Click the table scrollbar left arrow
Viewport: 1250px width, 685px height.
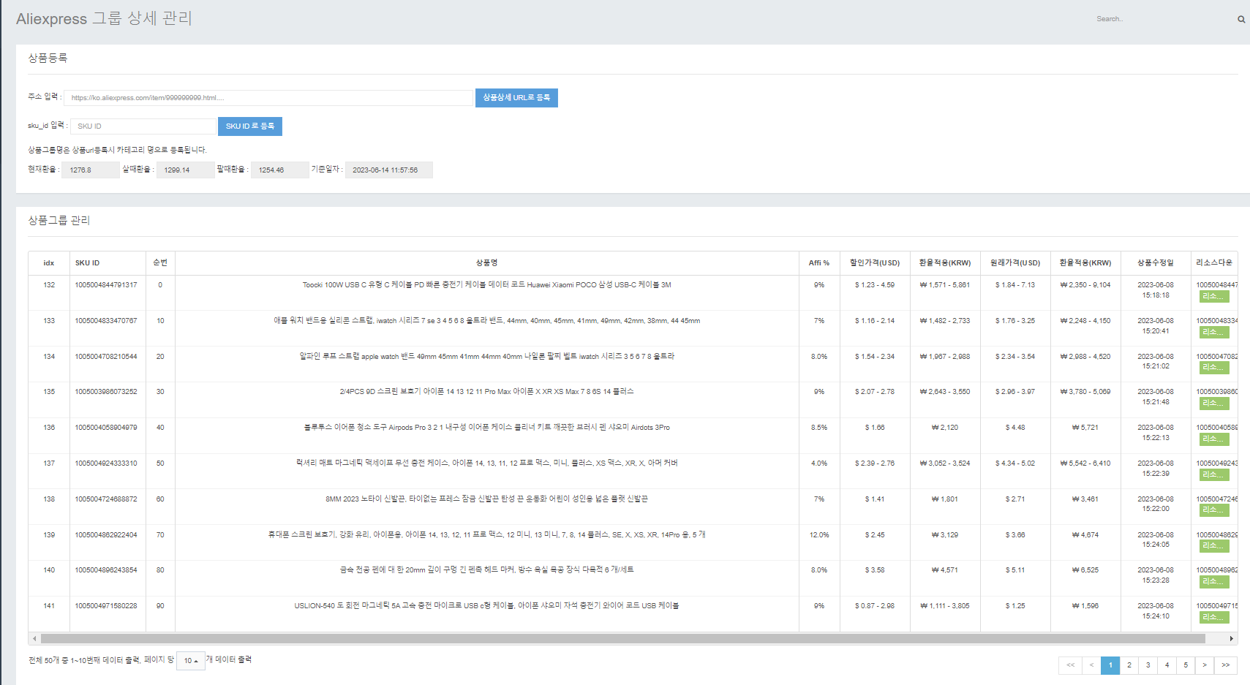click(x=34, y=639)
